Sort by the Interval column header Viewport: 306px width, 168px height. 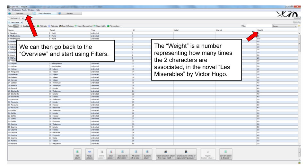click(x=236, y=30)
